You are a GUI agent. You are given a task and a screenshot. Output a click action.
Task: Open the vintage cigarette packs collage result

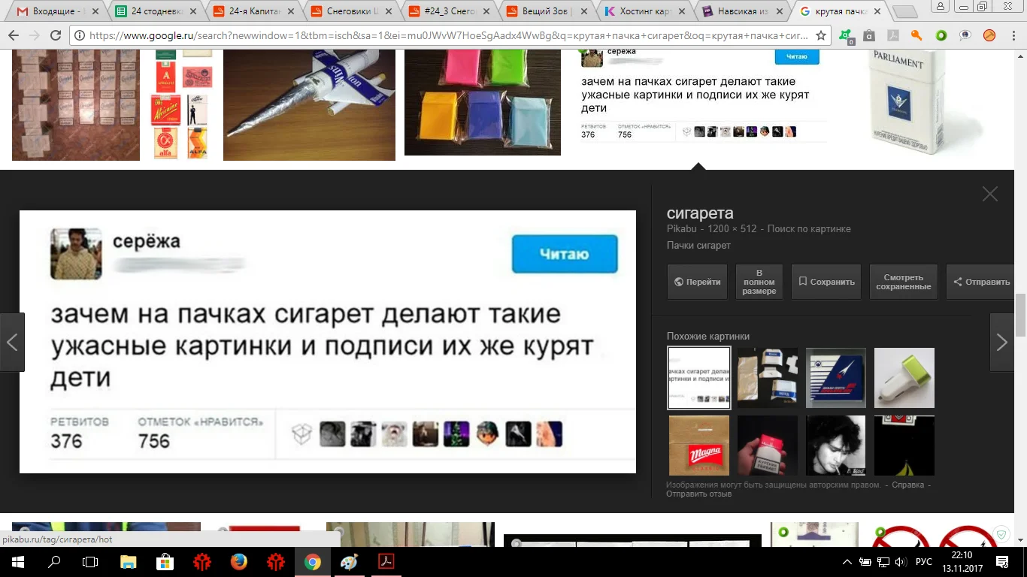182,104
